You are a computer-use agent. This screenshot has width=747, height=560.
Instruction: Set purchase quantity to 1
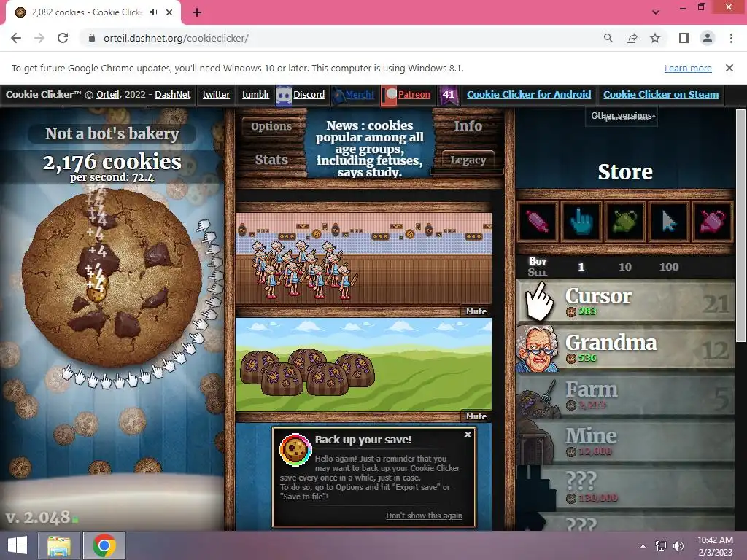click(x=581, y=267)
